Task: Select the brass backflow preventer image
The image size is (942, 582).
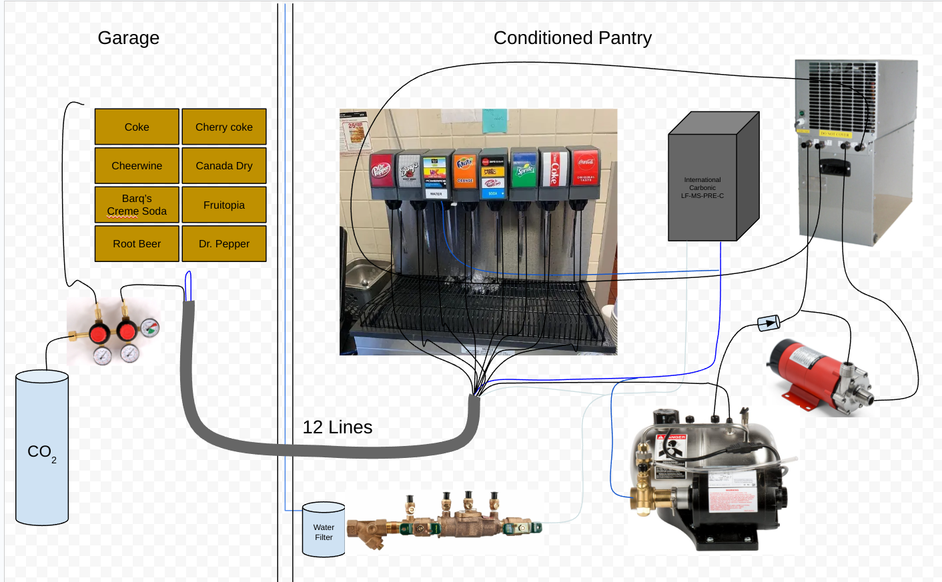Action: [x=444, y=521]
